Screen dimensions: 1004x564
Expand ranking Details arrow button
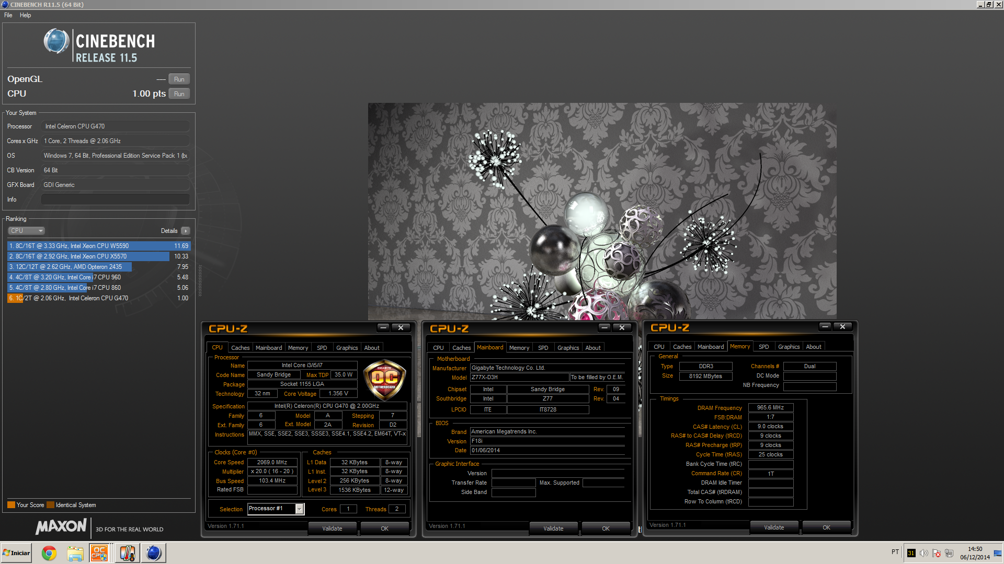(x=186, y=231)
